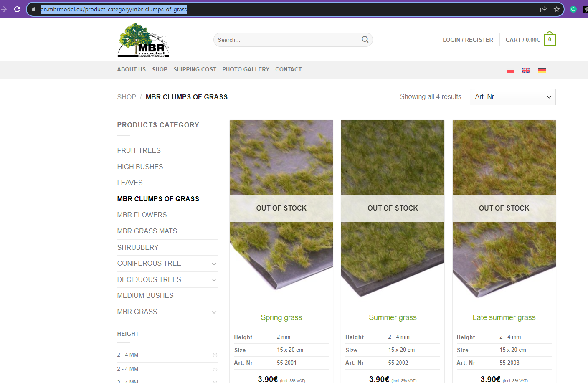
Task: Open the Shrubbery category
Action: pyautogui.click(x=138, y=247)
